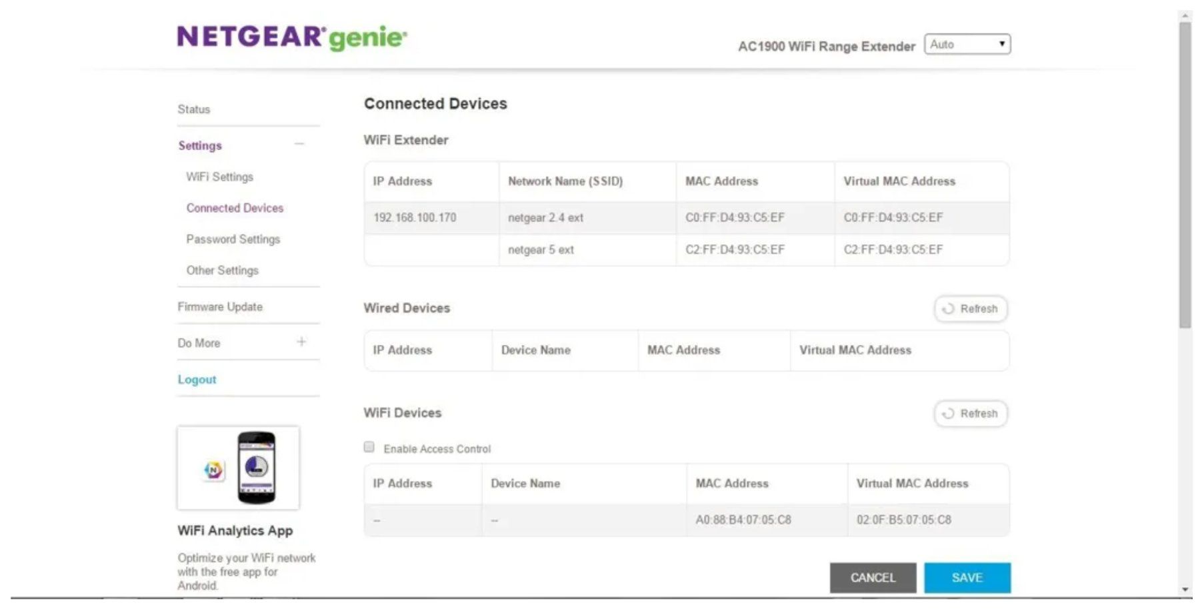Select WiFi device MAC A0:88:B4:07:05:C8
1200x609 pixels.
point(743,520)
